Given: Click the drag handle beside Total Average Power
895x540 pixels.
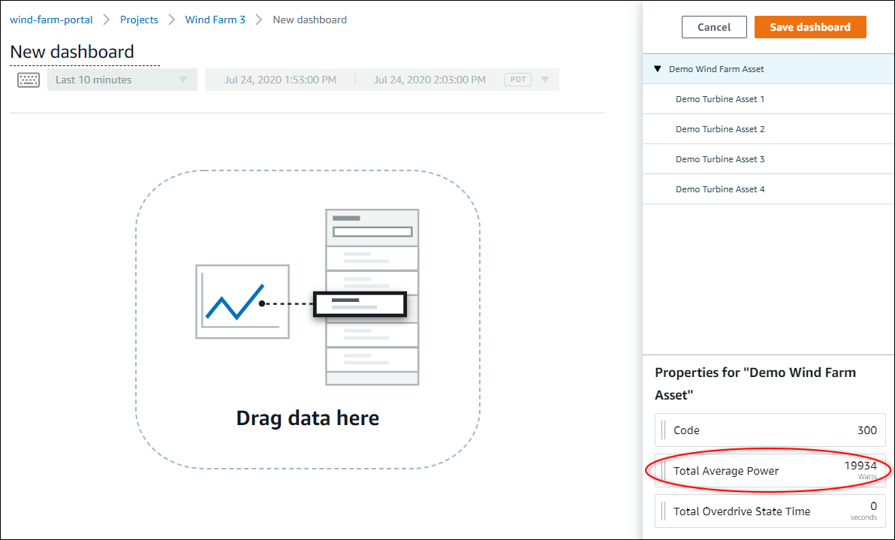Looking at the screenshot, I should point(664,470).
